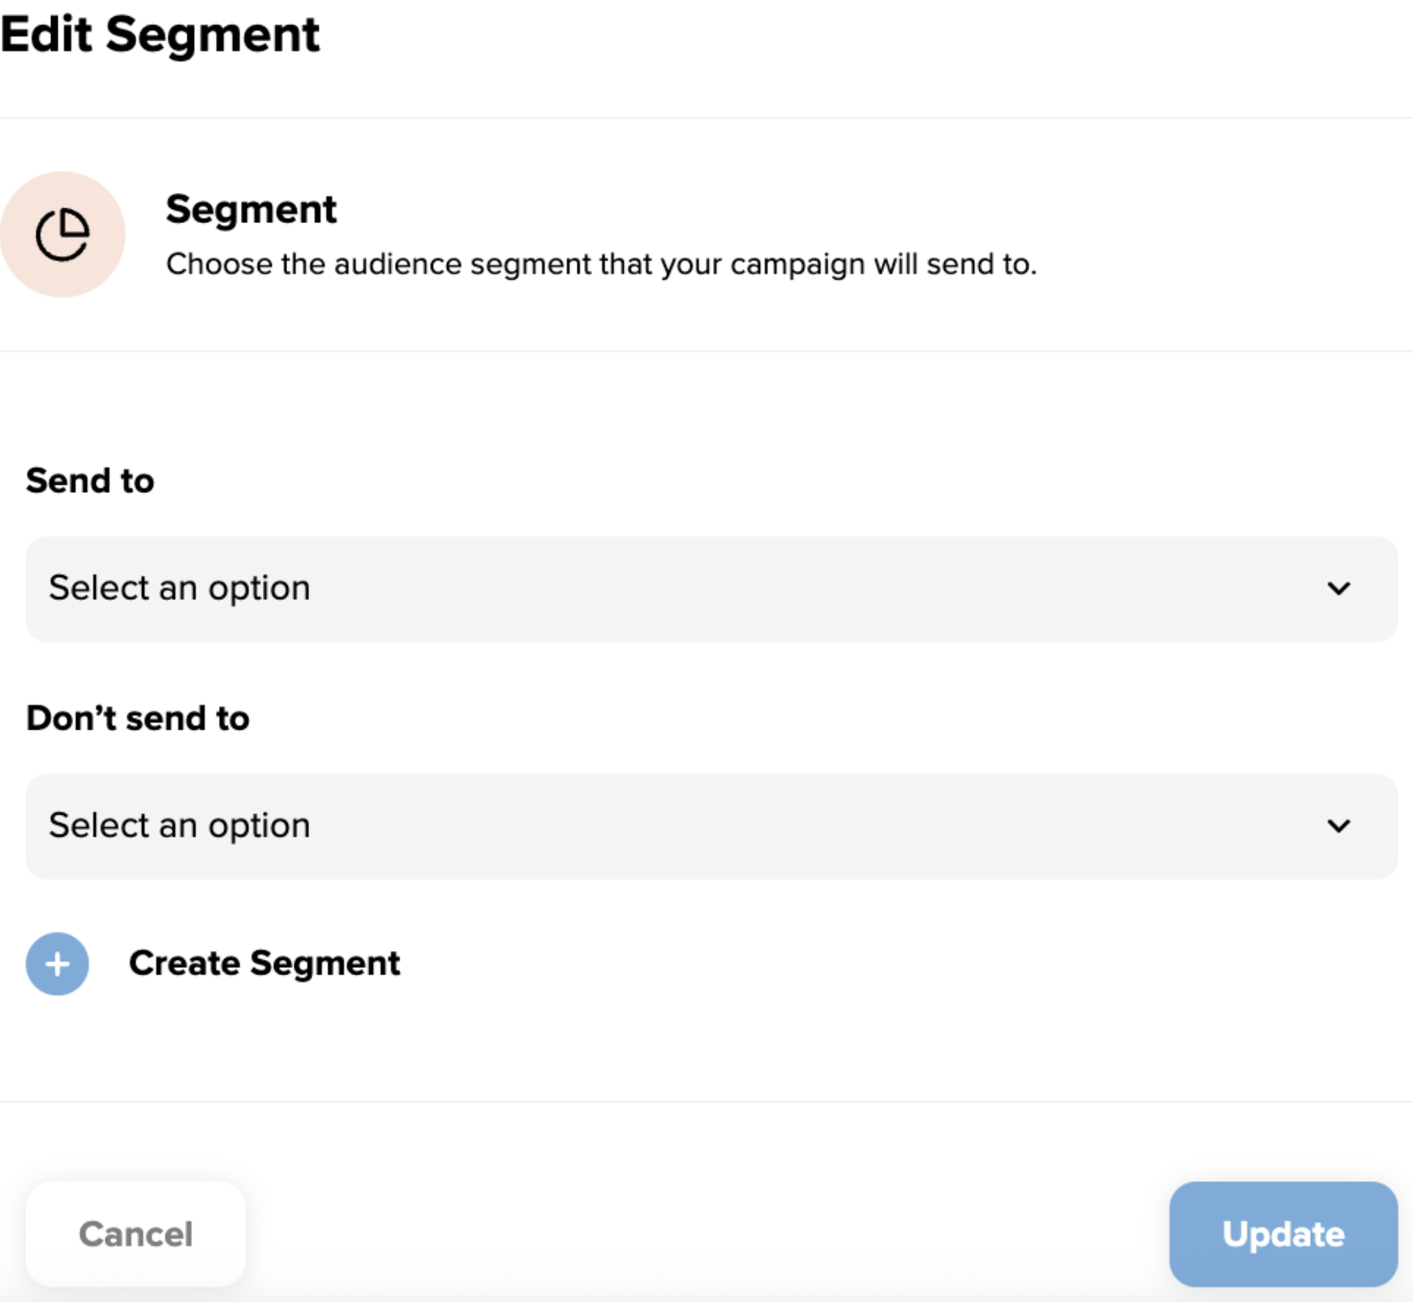Click the audience segment description text
The width and height of the screenshot is (1413, 1302).
pos(602,263)
